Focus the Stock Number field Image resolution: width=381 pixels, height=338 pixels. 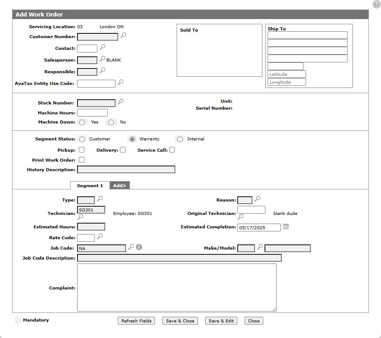(96, 103)
